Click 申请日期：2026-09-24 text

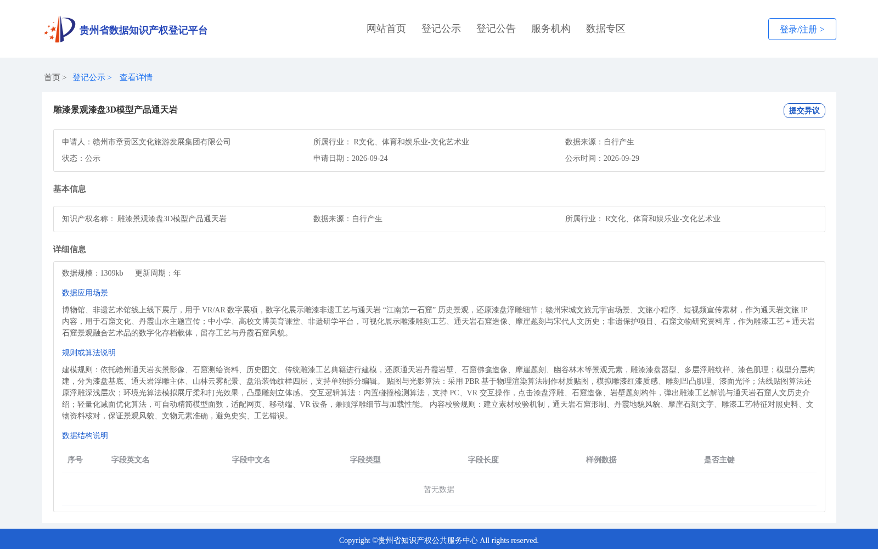[351, 159]
